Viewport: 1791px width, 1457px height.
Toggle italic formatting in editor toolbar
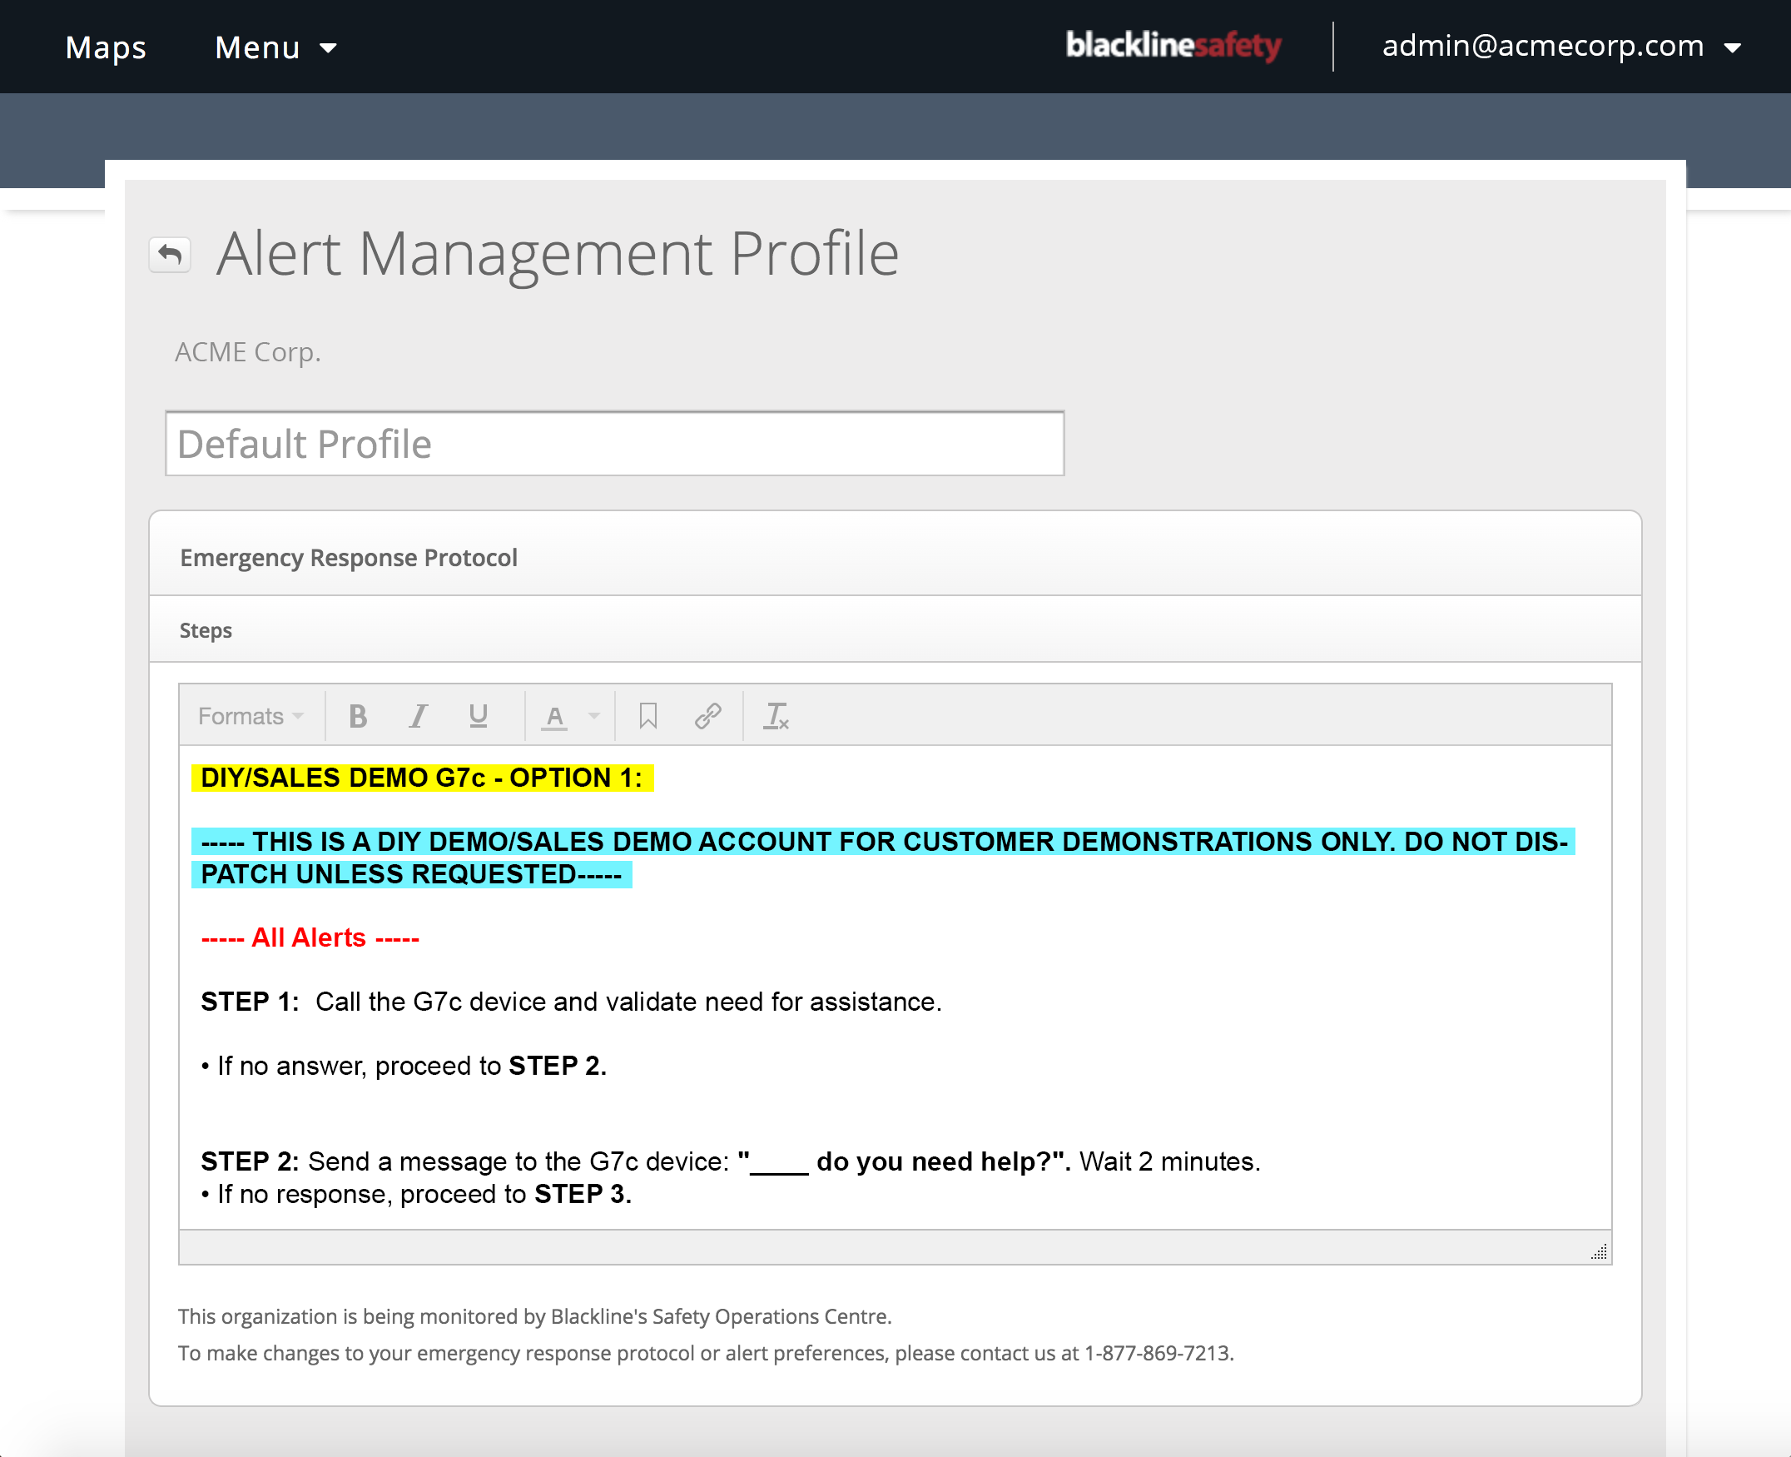point(418,716)
